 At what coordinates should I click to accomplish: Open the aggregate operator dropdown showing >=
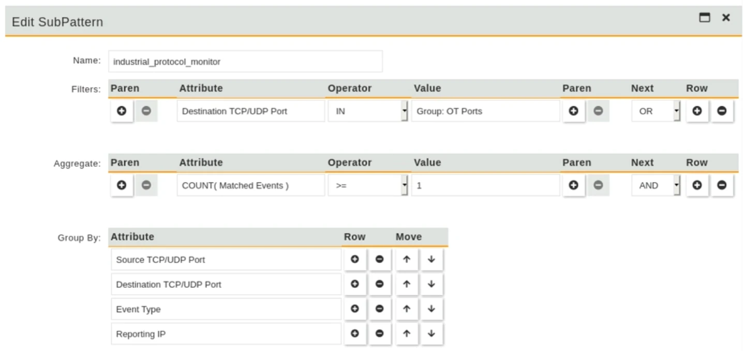point(368,185)
